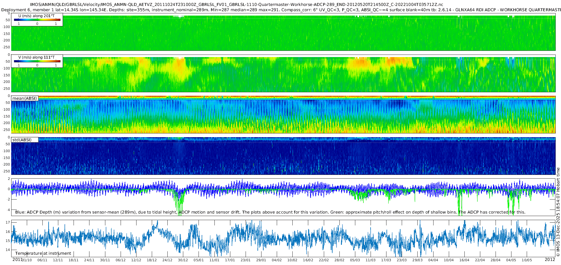Click the 2012 year label on time axis
The height and width of the screenshot is (265, 561).
click(x=550, y=259)
